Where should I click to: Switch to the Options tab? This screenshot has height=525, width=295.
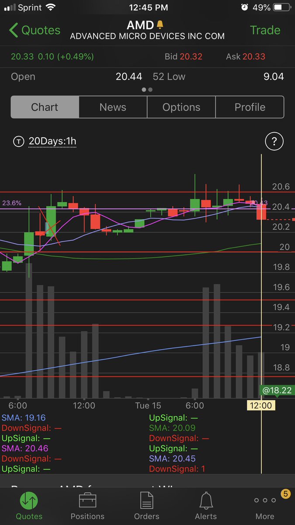click(x=181, y=107)
